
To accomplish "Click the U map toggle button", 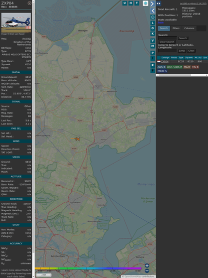I will 124,3.
